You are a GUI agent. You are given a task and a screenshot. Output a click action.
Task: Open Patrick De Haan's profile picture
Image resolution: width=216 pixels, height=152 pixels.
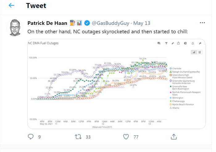click(15, 28)
